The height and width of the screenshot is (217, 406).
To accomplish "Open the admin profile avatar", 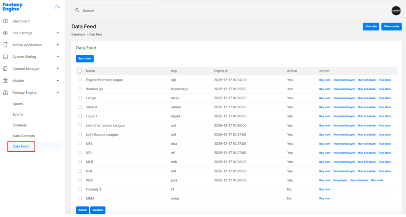I will (396, 11).
